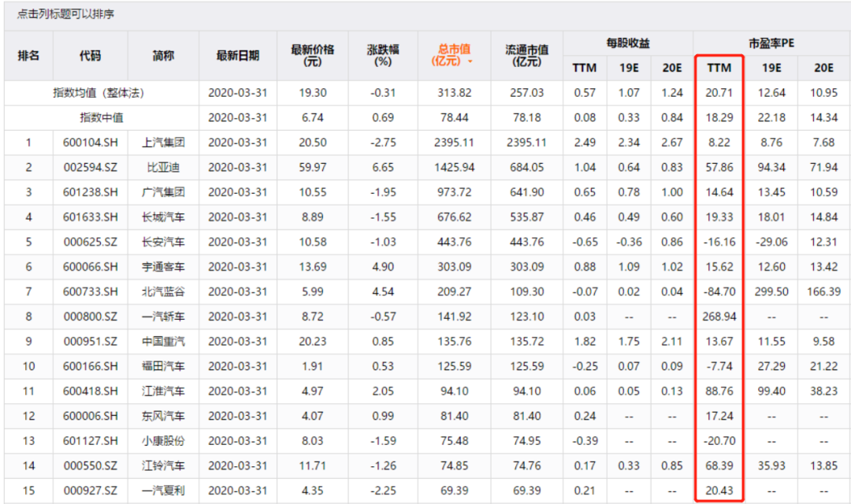Image resolution: width=851 pixels, height=504 pixels.
Task: Click stock code 600733.SH
Action: click(x=90, y=292)
